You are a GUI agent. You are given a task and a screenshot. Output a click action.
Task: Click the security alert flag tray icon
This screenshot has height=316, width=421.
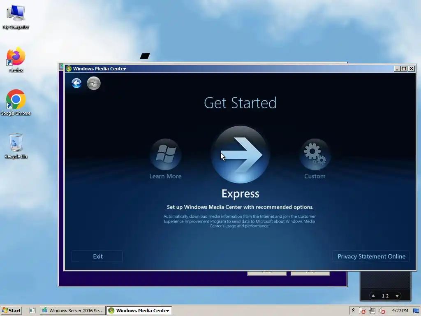(x=362, y=311)
